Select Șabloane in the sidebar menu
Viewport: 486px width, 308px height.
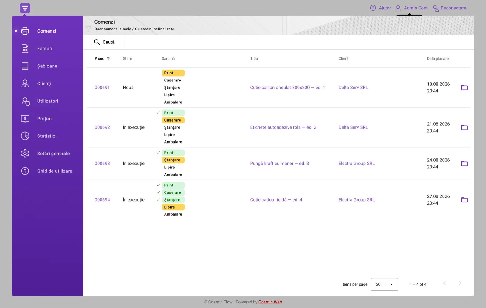click(47, 66)
